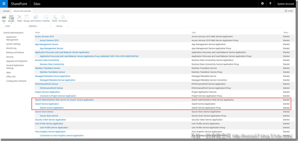The width and height of the screenshot is (298, 141).
Task: Select 'Machine Translation Service Proxy' type cell
Action: pos(207,72)
